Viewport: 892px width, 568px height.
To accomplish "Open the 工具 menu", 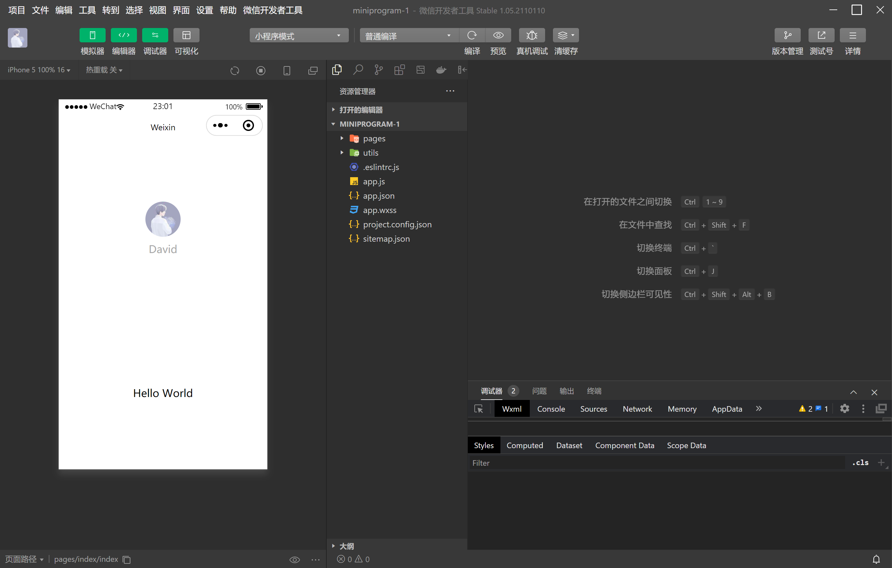I will (x=87, y=10).
